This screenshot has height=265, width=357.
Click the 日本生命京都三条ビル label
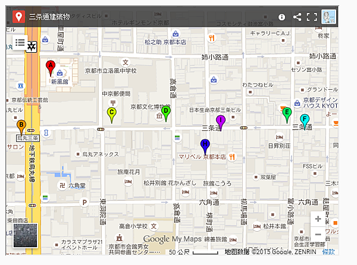[x=215, y=110]
